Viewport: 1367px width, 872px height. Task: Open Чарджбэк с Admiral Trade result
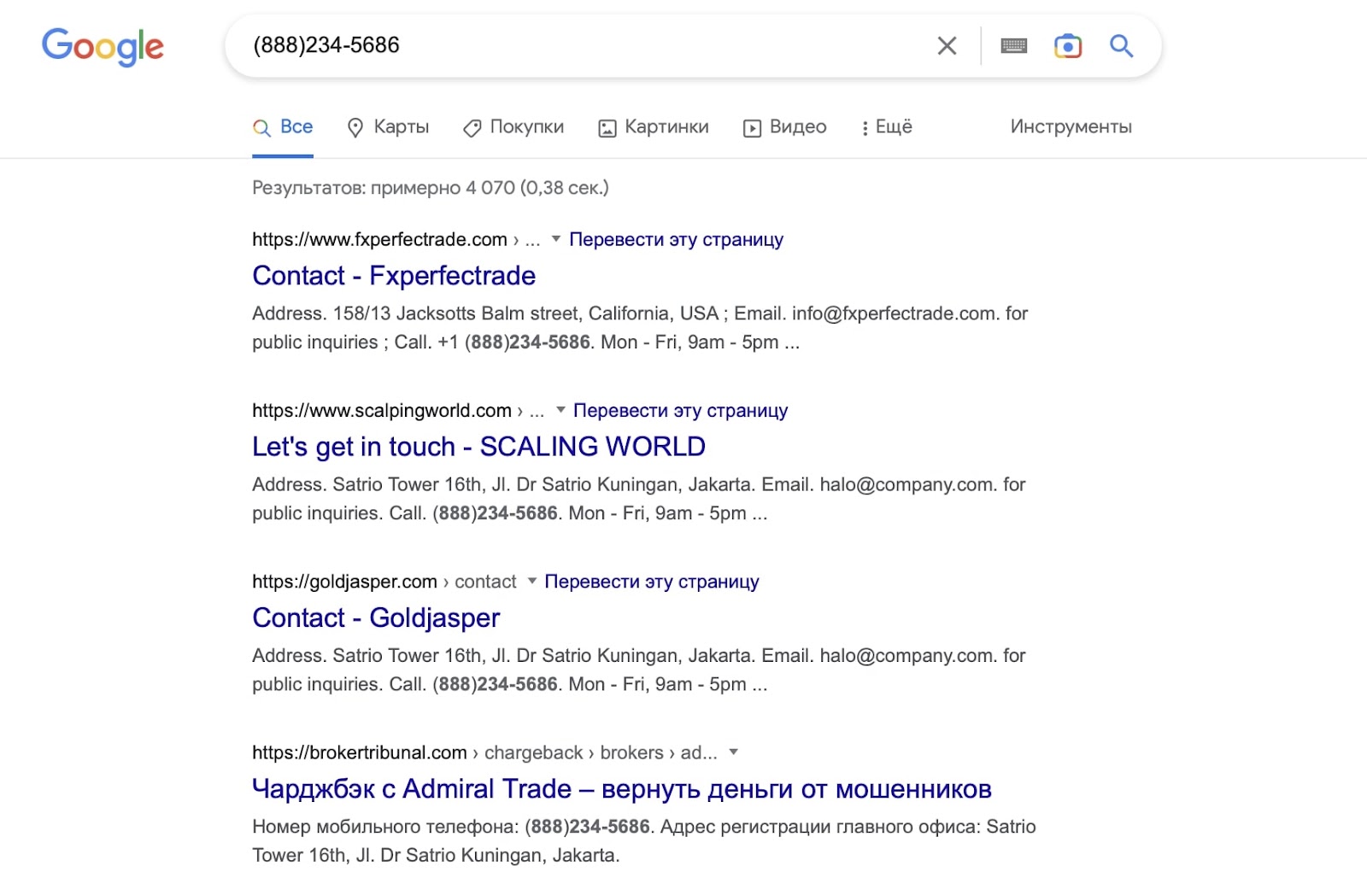tap(622, 788)
